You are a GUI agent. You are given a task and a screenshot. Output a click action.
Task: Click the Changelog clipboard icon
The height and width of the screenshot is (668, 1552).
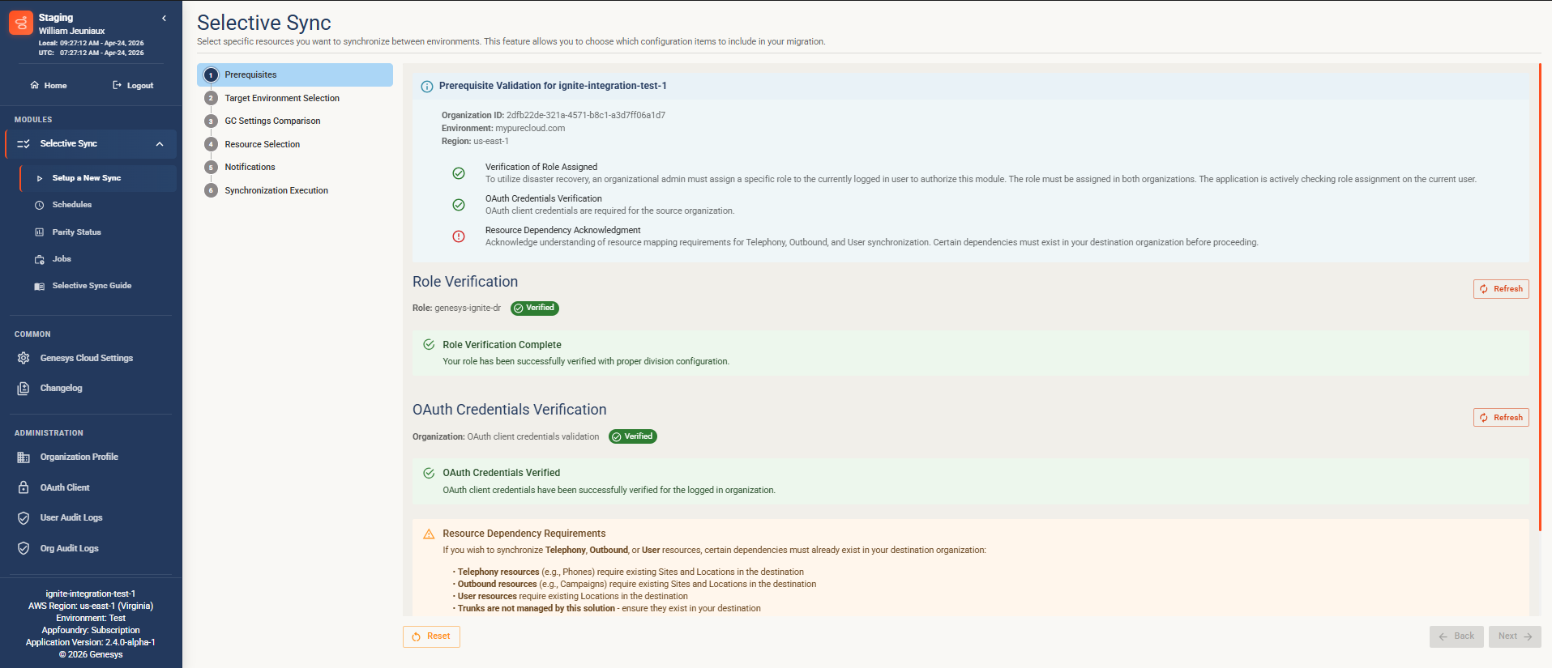point(24,389)
